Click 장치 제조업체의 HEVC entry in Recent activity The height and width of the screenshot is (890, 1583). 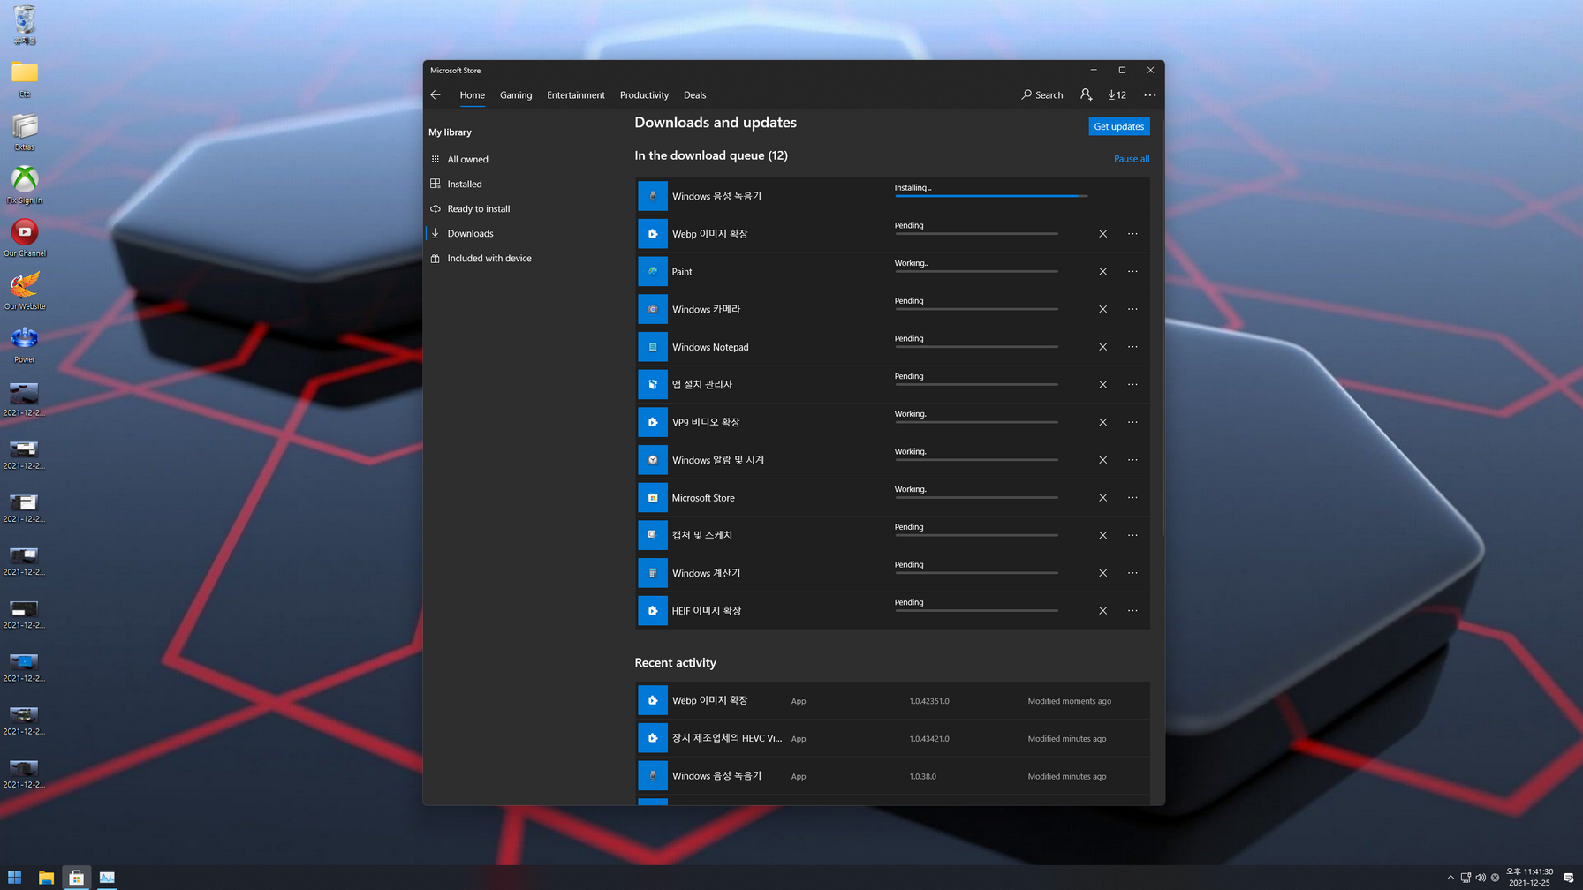[x=892, y=738]
